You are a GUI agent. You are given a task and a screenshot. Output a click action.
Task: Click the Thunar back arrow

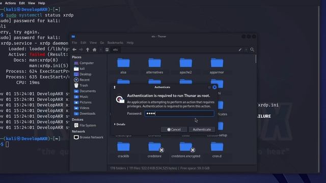point(74,50)
